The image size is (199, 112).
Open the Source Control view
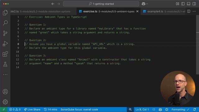5,33
